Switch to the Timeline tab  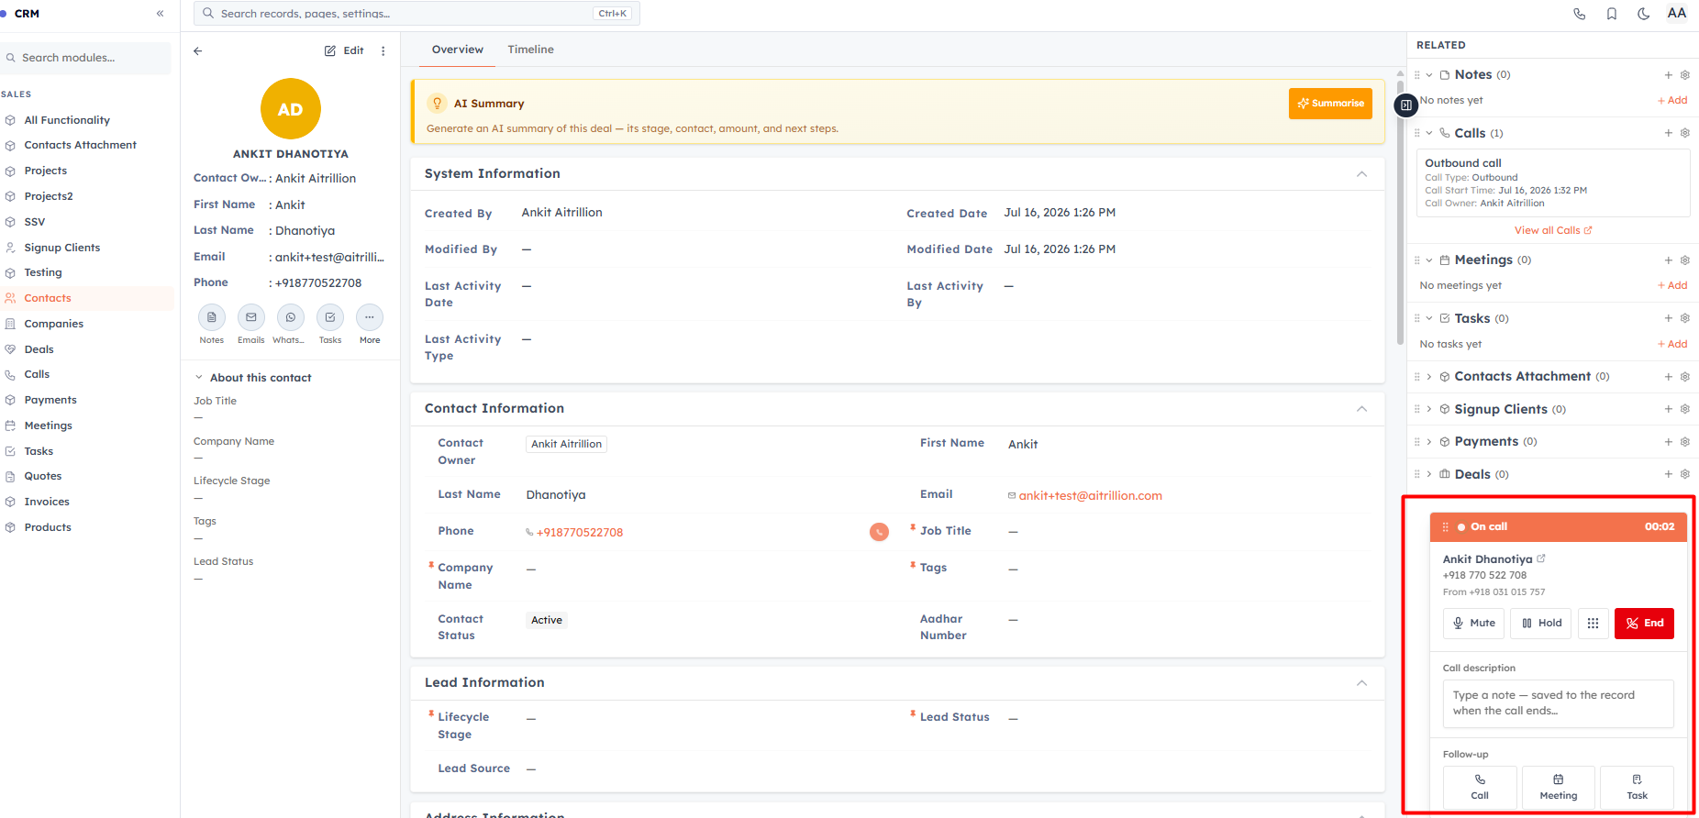(530, 50)
